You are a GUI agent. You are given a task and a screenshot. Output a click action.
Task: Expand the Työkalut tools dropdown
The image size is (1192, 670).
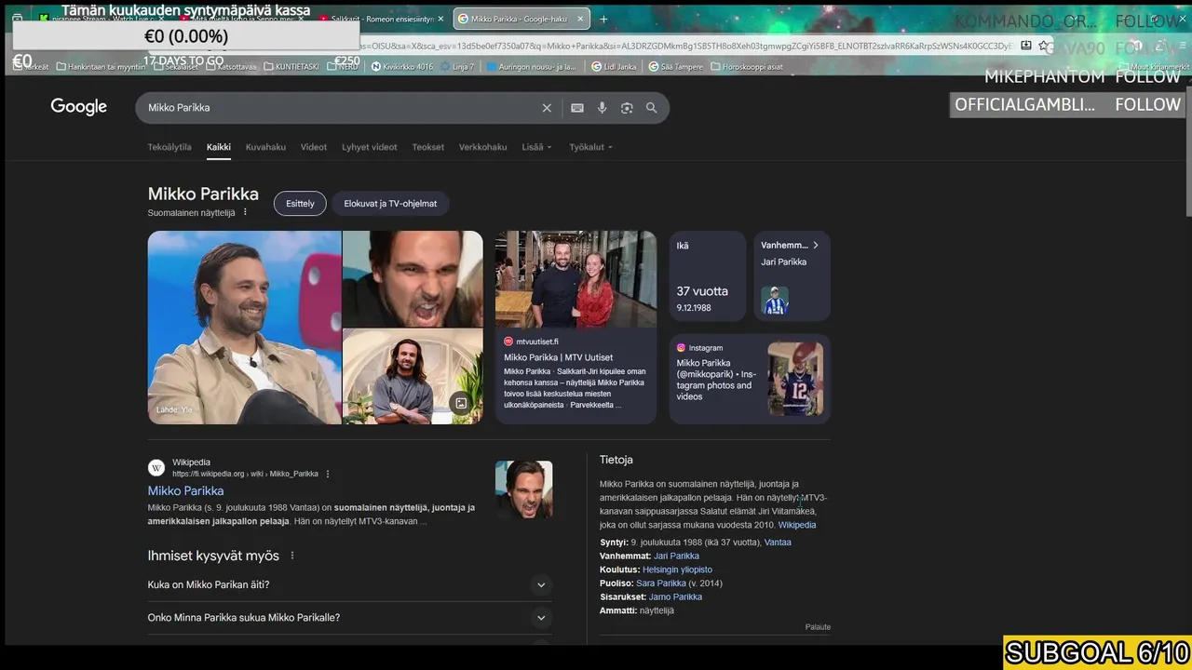pyautogui.click(x=590, y=147)
